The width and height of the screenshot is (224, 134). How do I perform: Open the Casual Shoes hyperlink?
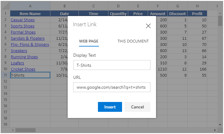pyautogui.click(x=23, y=20)
